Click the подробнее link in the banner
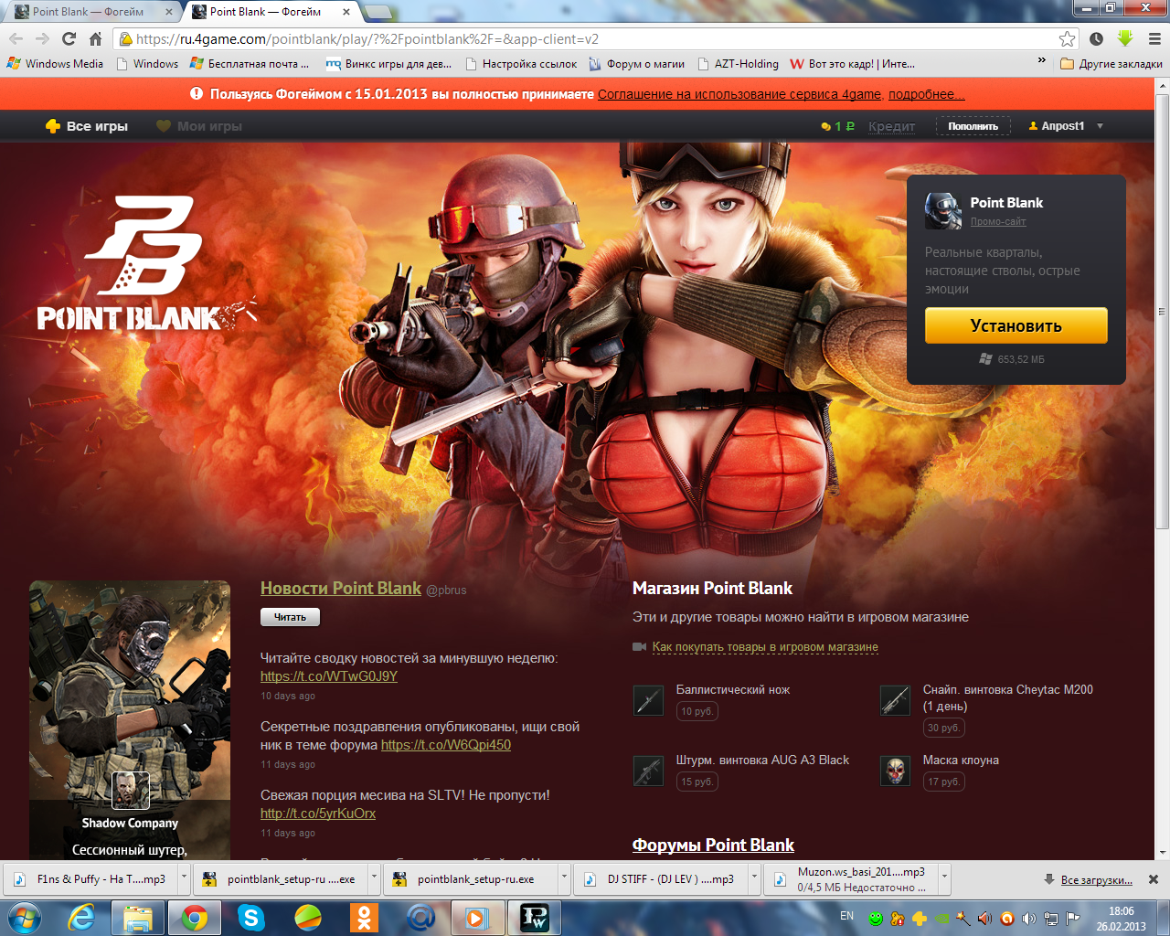The width and height of the screenshot is (1170, 936). point(926,94)
